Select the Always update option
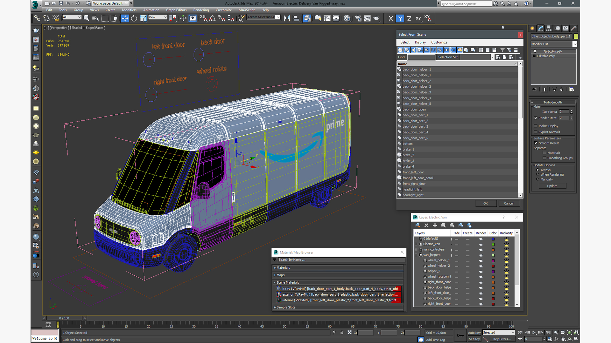 [x=538, y=170]
